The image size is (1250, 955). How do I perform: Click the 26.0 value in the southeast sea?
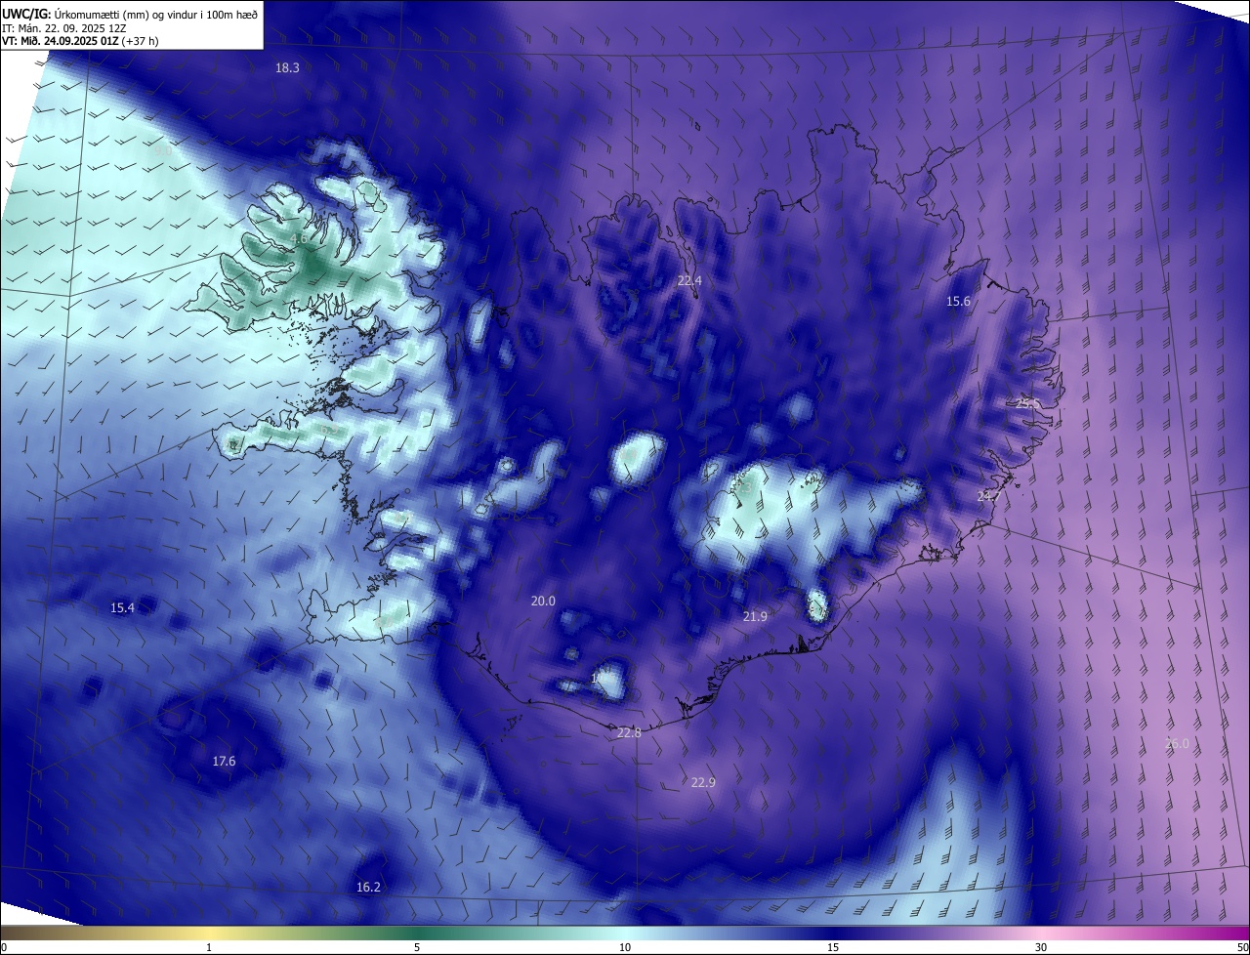pyautogui.click(x=1178, y=744)
